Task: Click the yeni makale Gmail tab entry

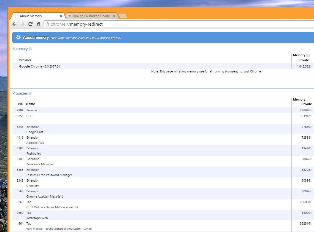Action: point(59,229)
